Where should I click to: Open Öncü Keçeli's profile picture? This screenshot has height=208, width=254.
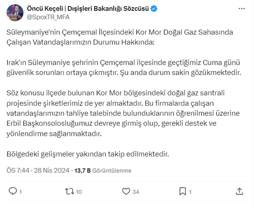[x=14, y=13]
